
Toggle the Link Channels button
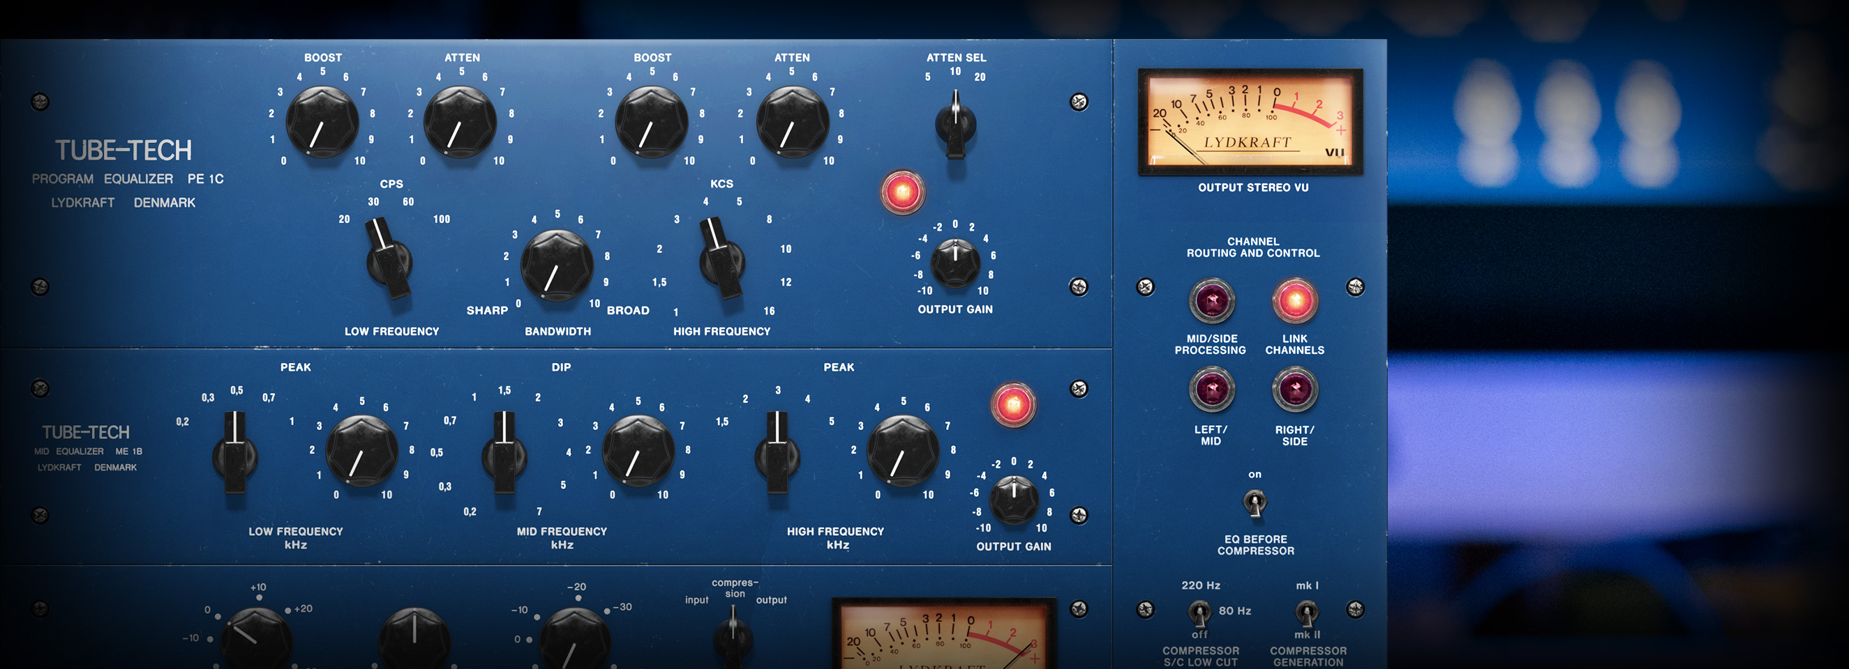(1295, 300)
